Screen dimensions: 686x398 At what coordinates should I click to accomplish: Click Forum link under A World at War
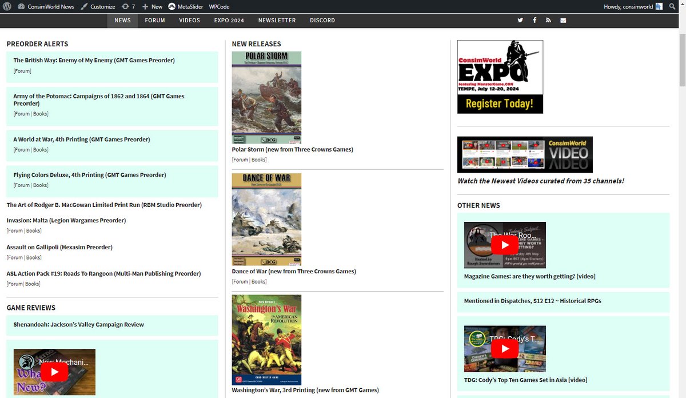coord(22,150)
